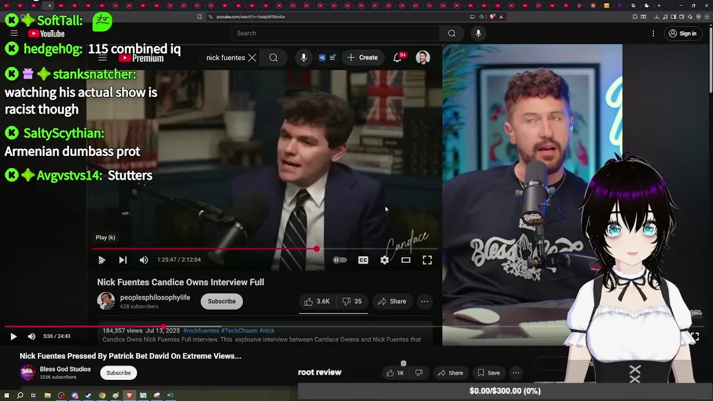Image resolution: width=713 pixels, height=401 pixels.
Task: Switch inner player to theater mode
Action: click(406, 260)
